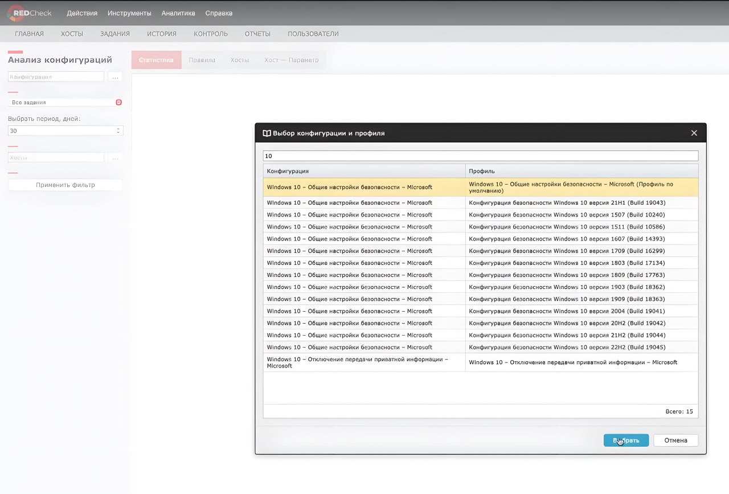Image resolution: width=729 pixels, height=494 pixels.
Task: Select the 'Профиль по умолчанию' row
Action: pos(481,187)
